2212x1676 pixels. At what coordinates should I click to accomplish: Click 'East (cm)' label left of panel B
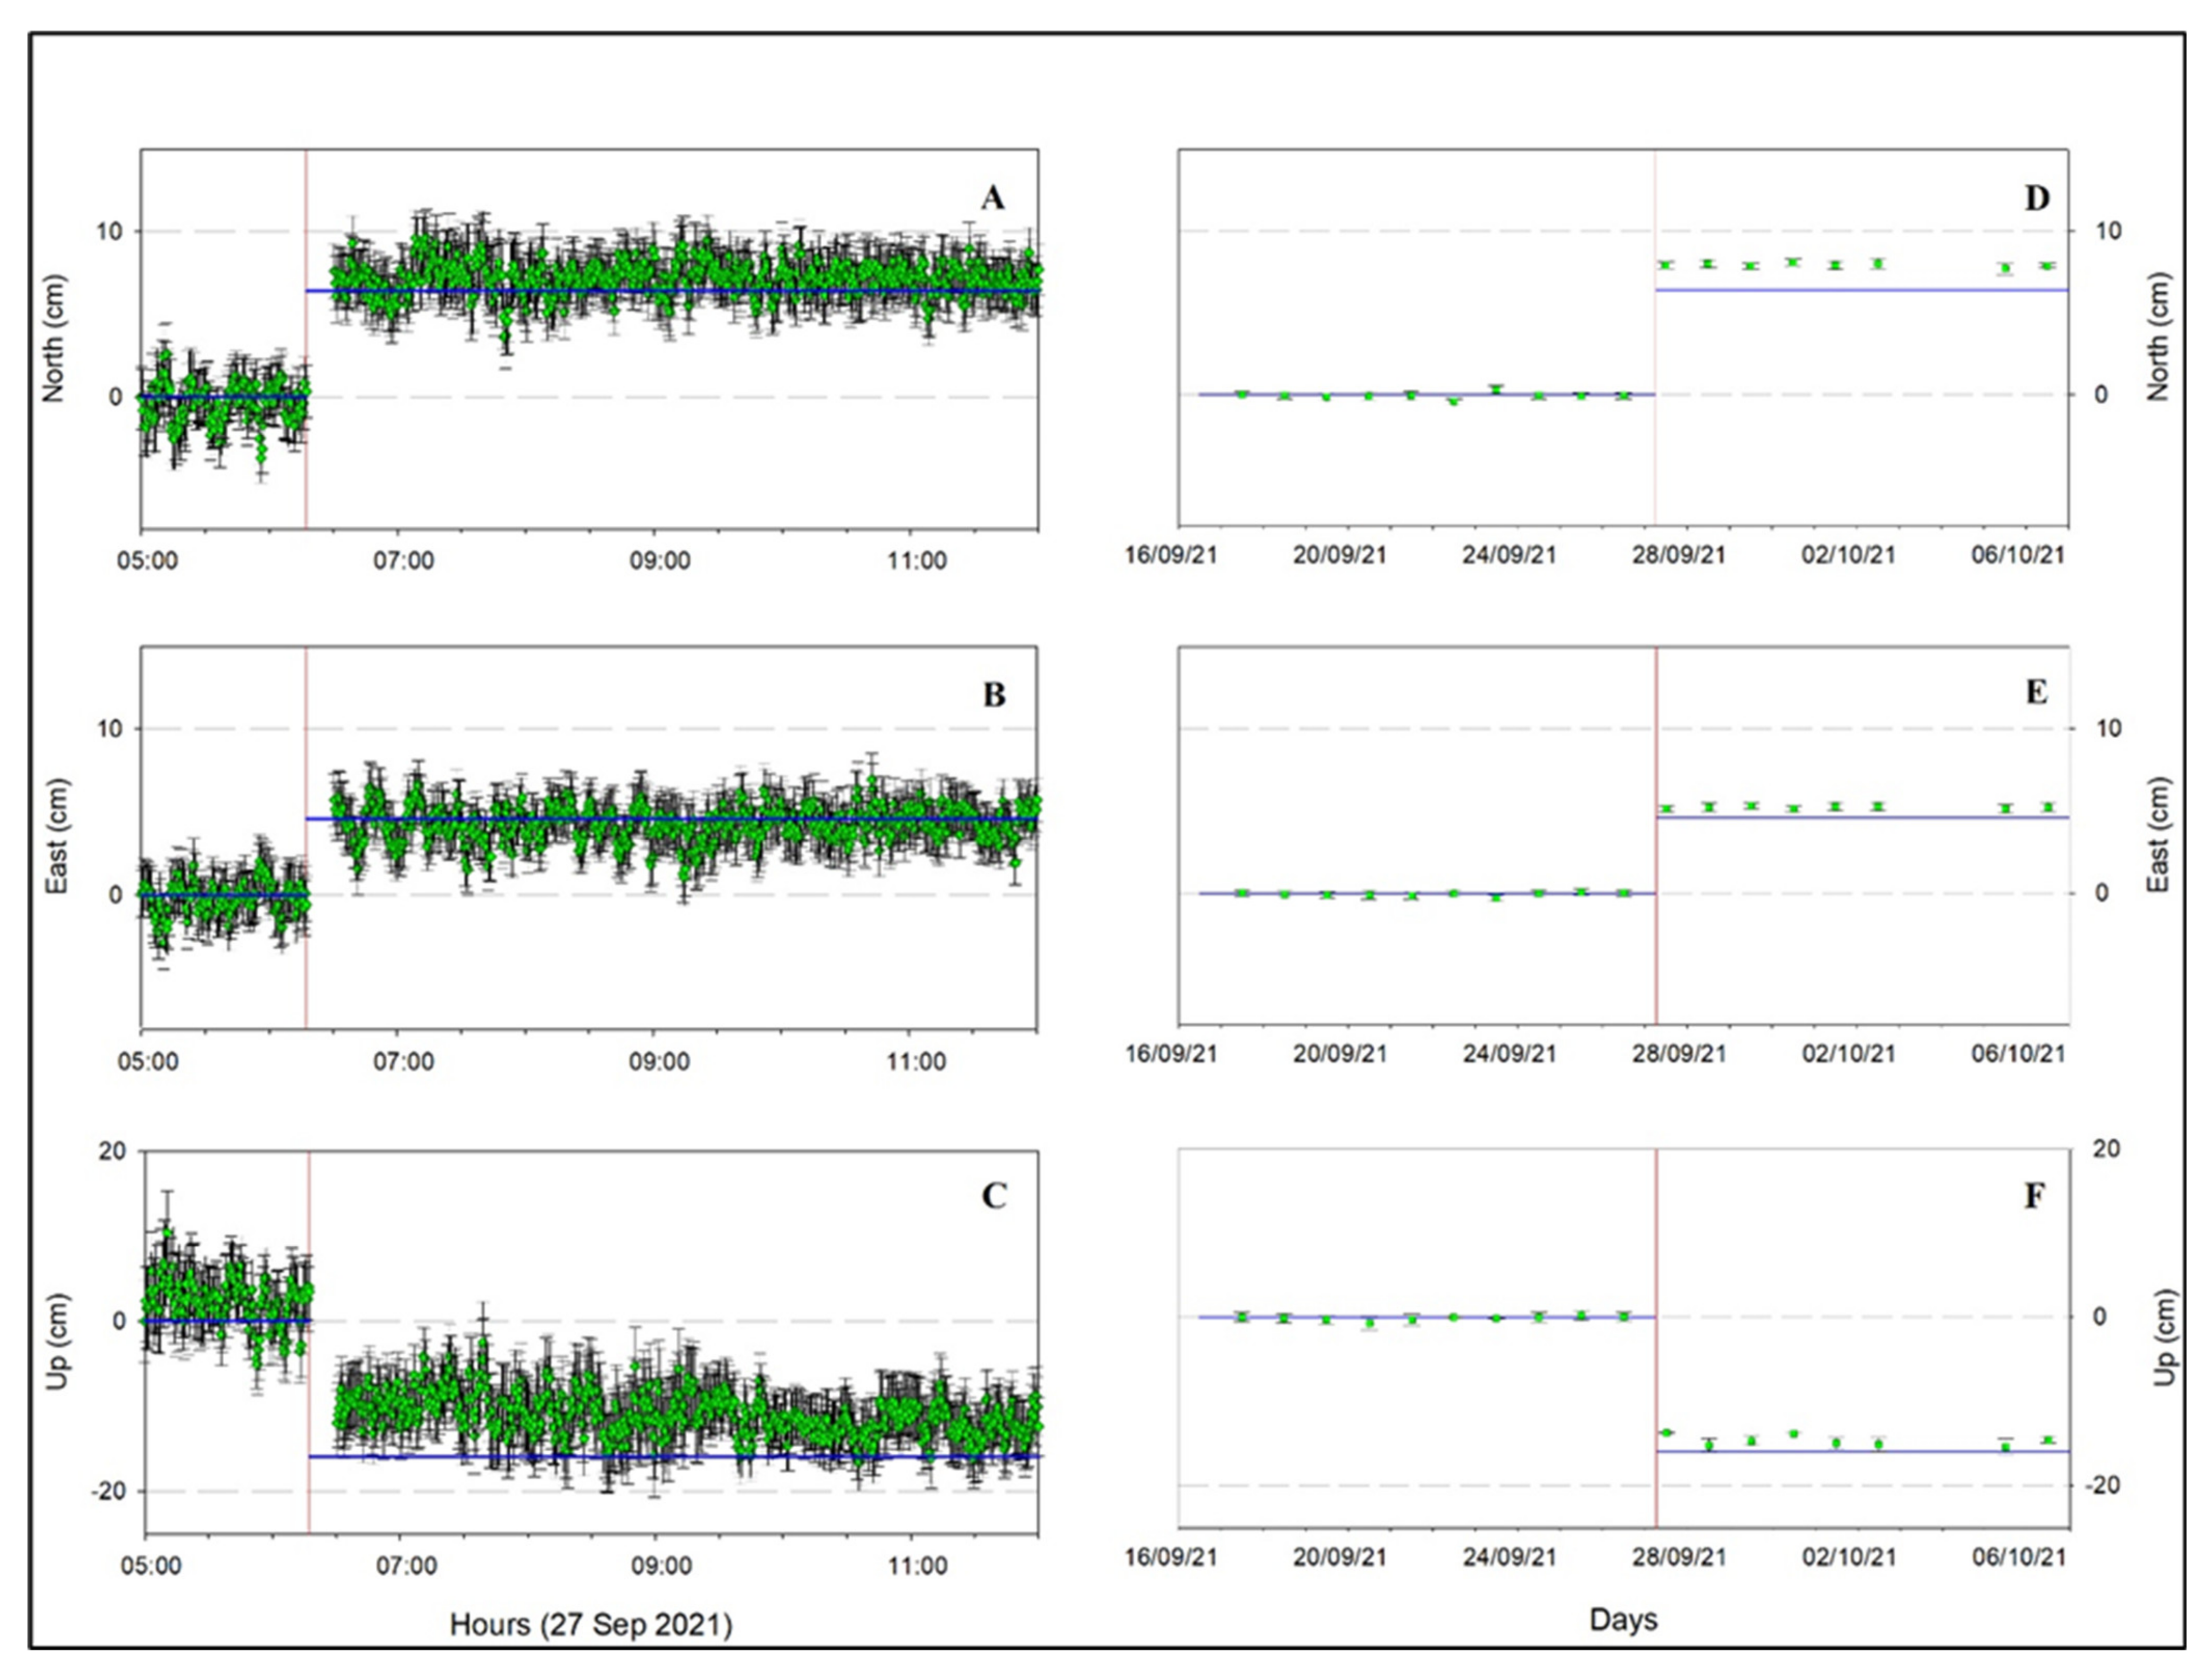(x=56, y=836)
